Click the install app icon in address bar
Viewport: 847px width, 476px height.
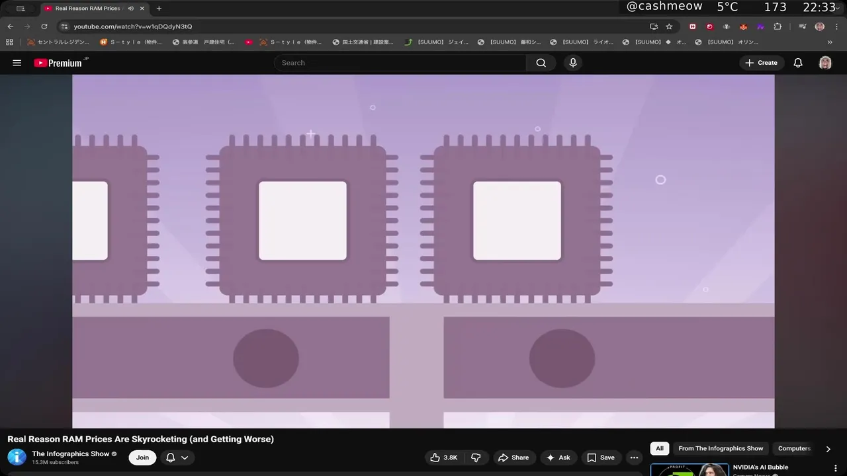click(654, 26)
